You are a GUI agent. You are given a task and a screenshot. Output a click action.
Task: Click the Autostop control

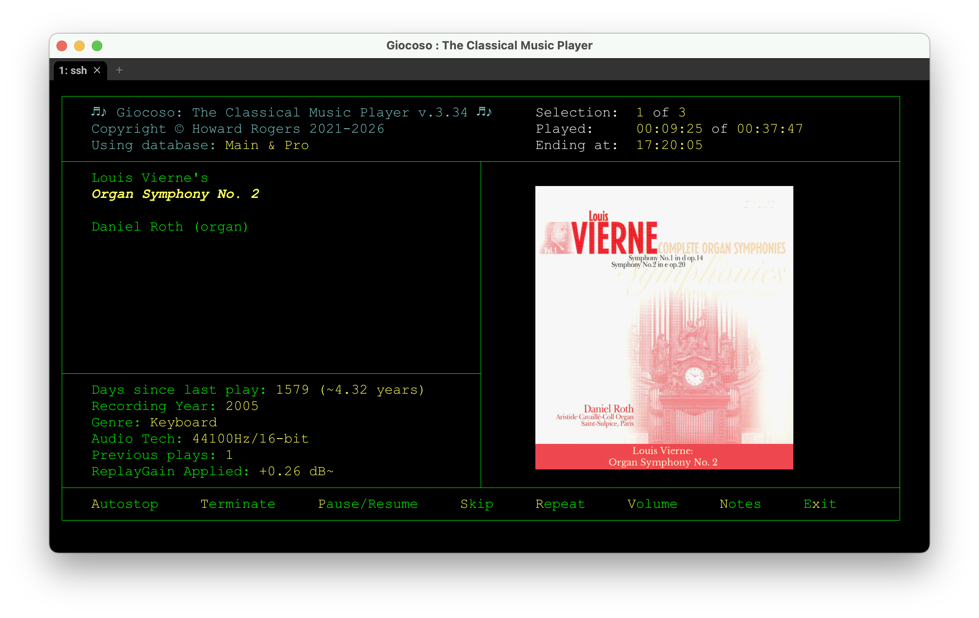(x=125, y=504)
